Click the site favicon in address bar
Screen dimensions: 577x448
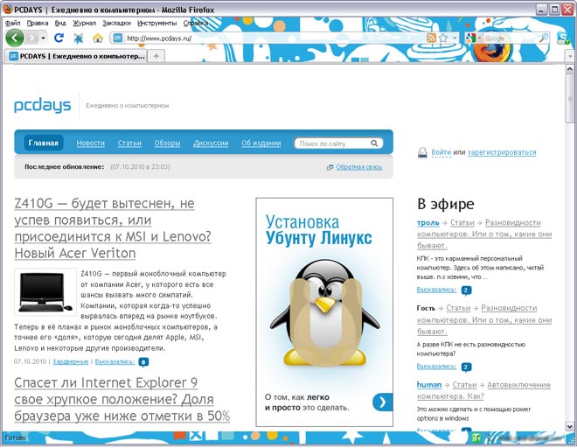pyautogui.click(x=118, y=38)
